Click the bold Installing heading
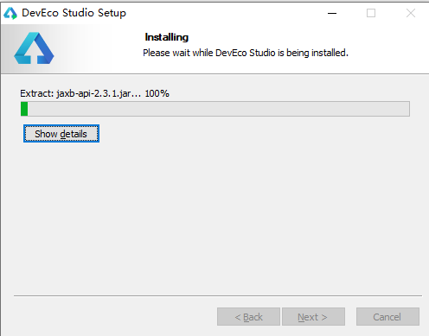 (x=167, y=37)
